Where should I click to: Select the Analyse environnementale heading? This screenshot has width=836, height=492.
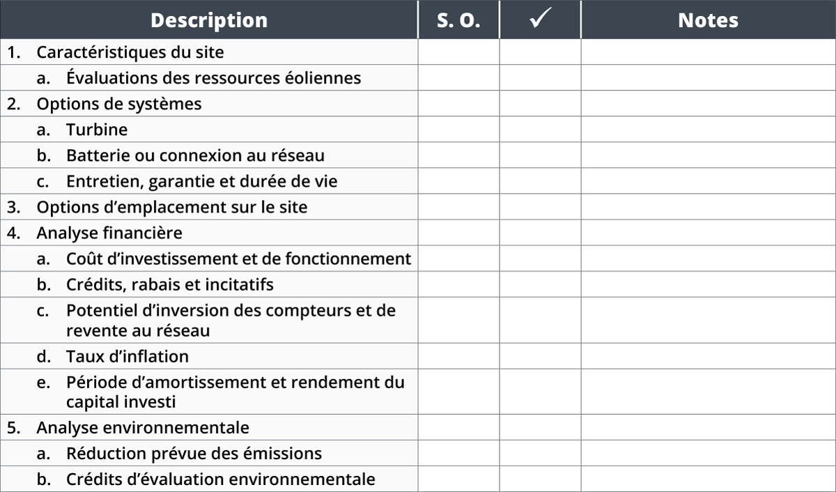pos(143,426)
